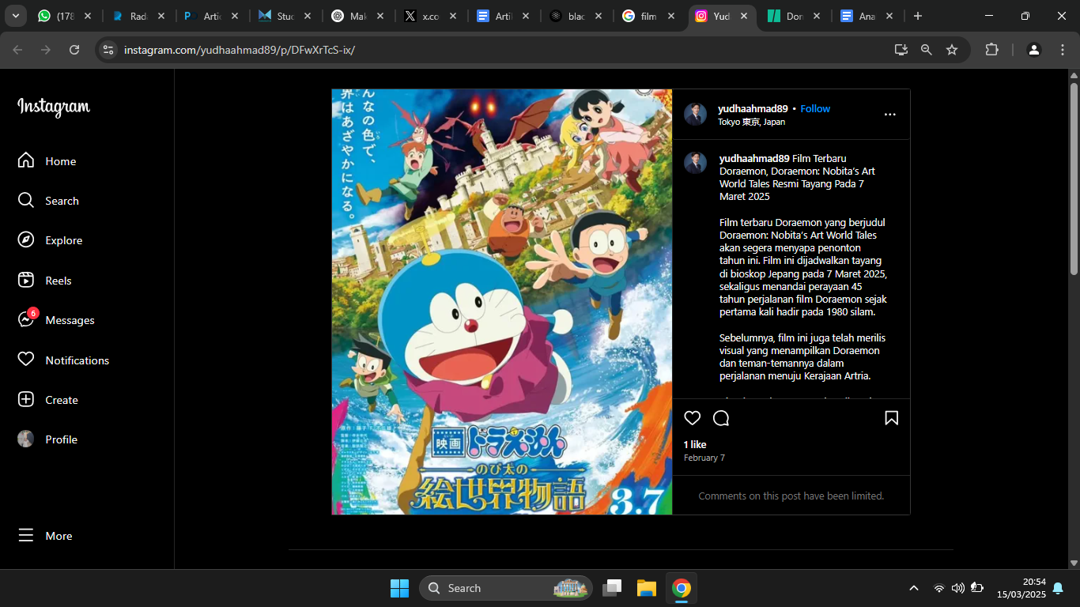Click caption avatar of yudhaahmad89
This screenshot has height=607, width=1080.
pos(695,163)
